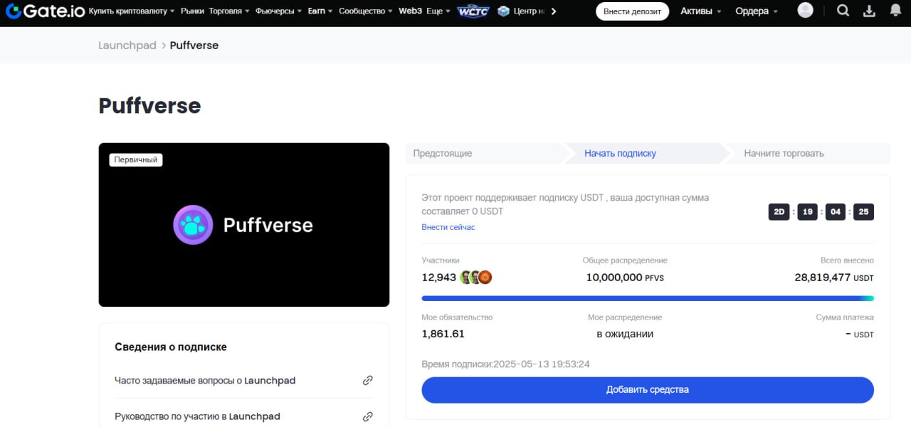Open Руководство по участию в Launchpad link
Viewport: 911px width, 427px height.
(197, 416)
